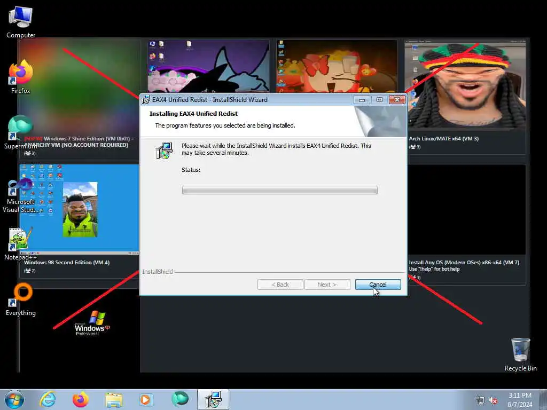Open the Notepad++ desktop shortcut

coord(20,243)
